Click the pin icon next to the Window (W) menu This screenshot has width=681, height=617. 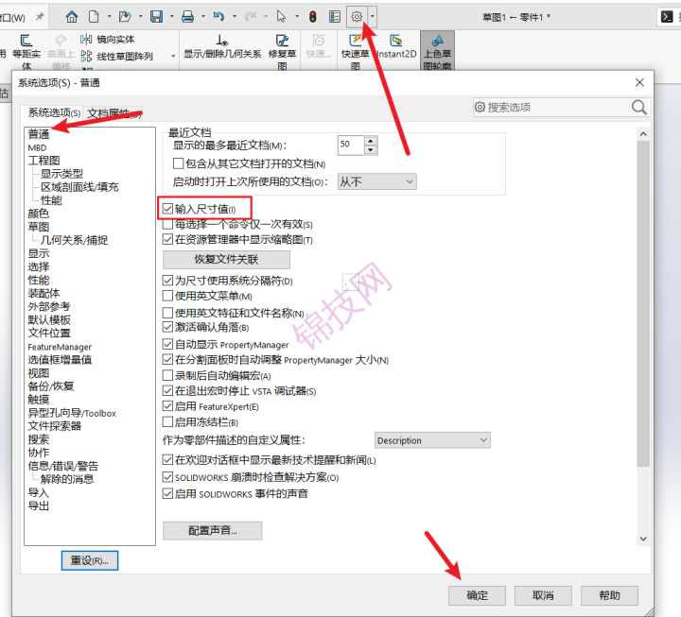40,17
